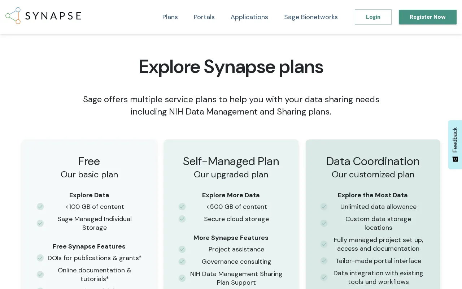This screenshot has width=462, height=289.
Task: Go to Sage Bionetworks link
Action: [x=311, y=17]
